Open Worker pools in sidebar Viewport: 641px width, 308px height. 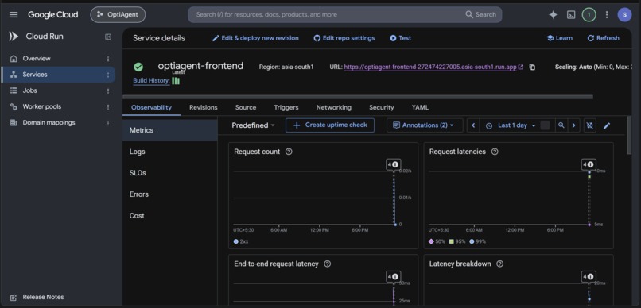41,106
